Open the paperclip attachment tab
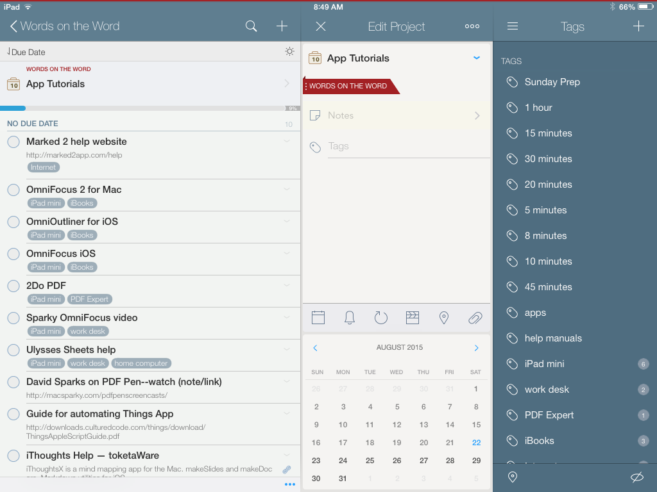The width and height of the screenshot is (657, 492). coord(475,317)
